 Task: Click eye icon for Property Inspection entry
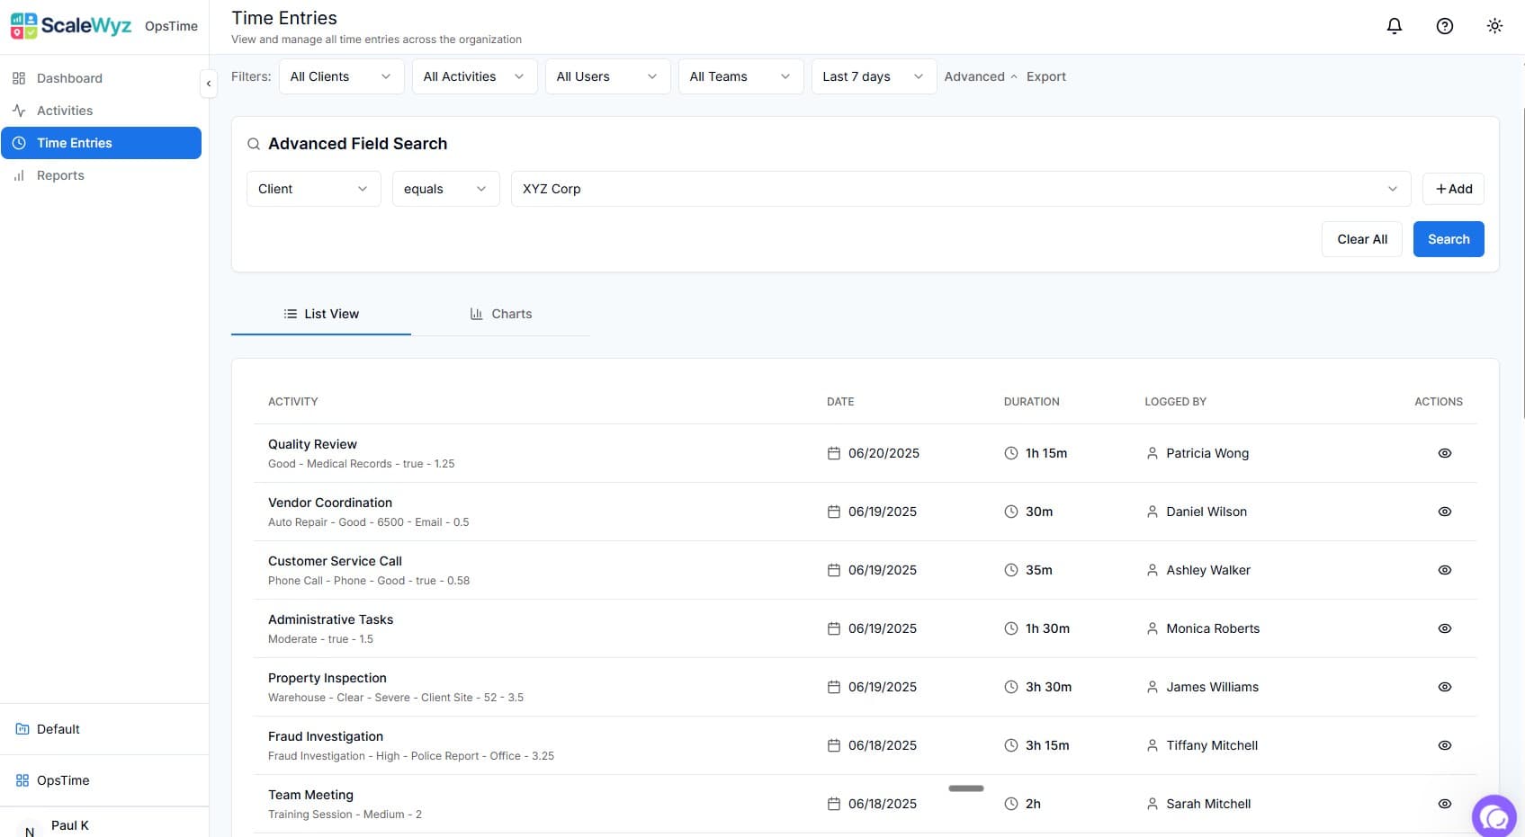point(1444,687)
